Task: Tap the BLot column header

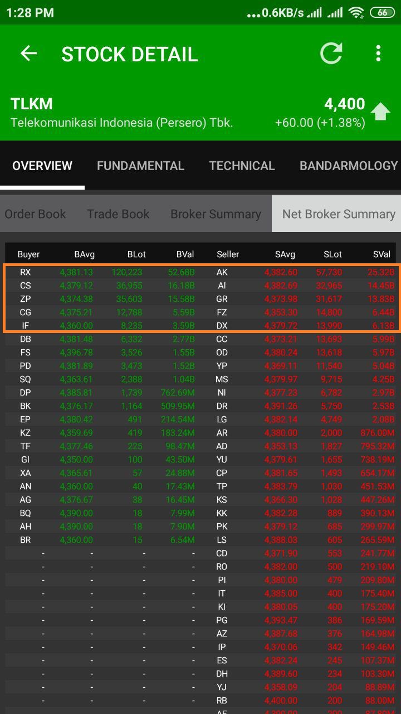Action: (x=136, y=254)
